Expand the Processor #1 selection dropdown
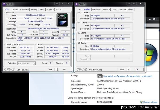The width and height of the screenshot is (160, 110). pyautogui.click(x=34, y=63)
